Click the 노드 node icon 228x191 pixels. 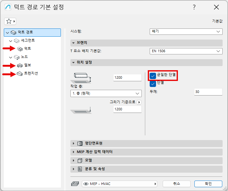16,57
